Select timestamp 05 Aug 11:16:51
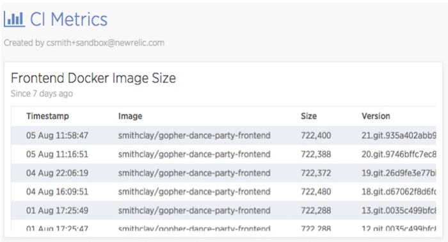The image size is (448, 242). point(57,154)
